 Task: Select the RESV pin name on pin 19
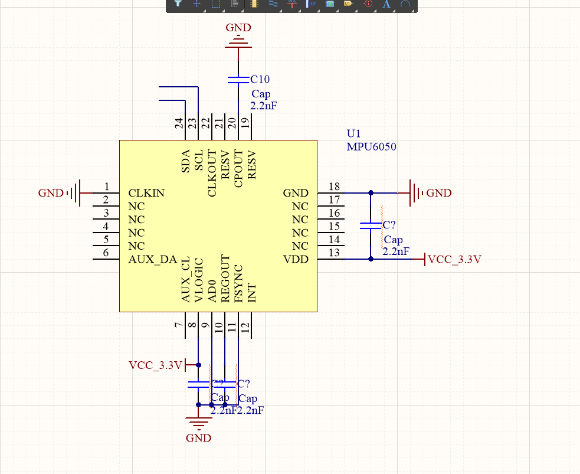(x=252, y=165)
